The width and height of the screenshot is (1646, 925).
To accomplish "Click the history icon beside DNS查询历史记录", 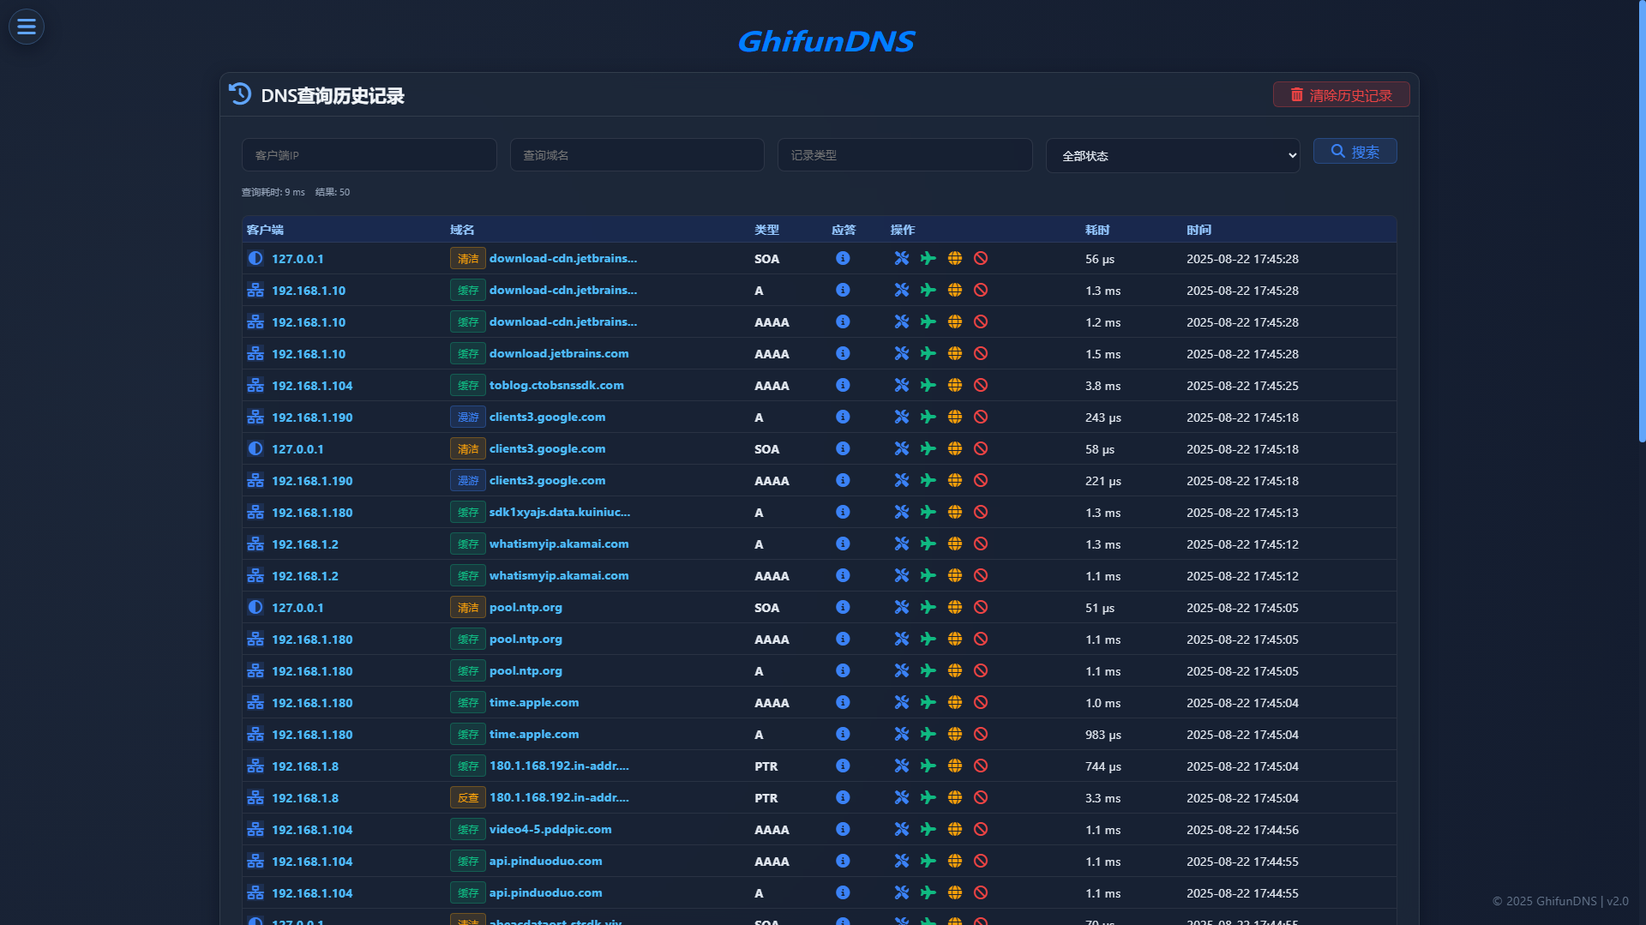I will click(240, 94).
